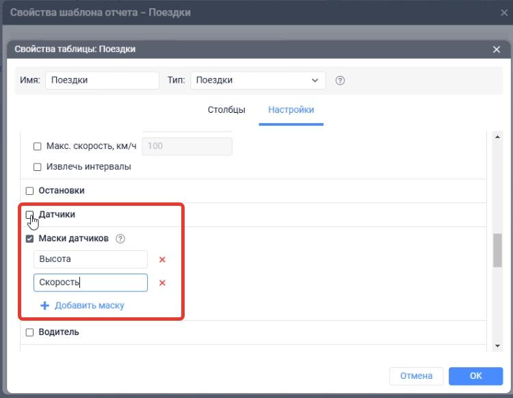Click the plus icon of Добавить маску

(45, 306)
